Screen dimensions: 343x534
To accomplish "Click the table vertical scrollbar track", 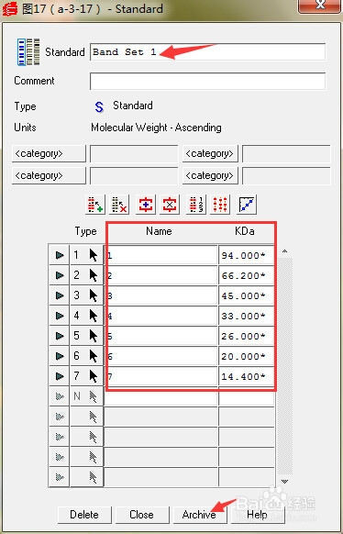I will tap(285, 366).
